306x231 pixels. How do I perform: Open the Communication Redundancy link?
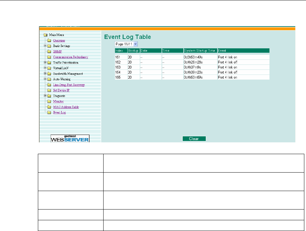pyautogui.click(x=70, y=57)
